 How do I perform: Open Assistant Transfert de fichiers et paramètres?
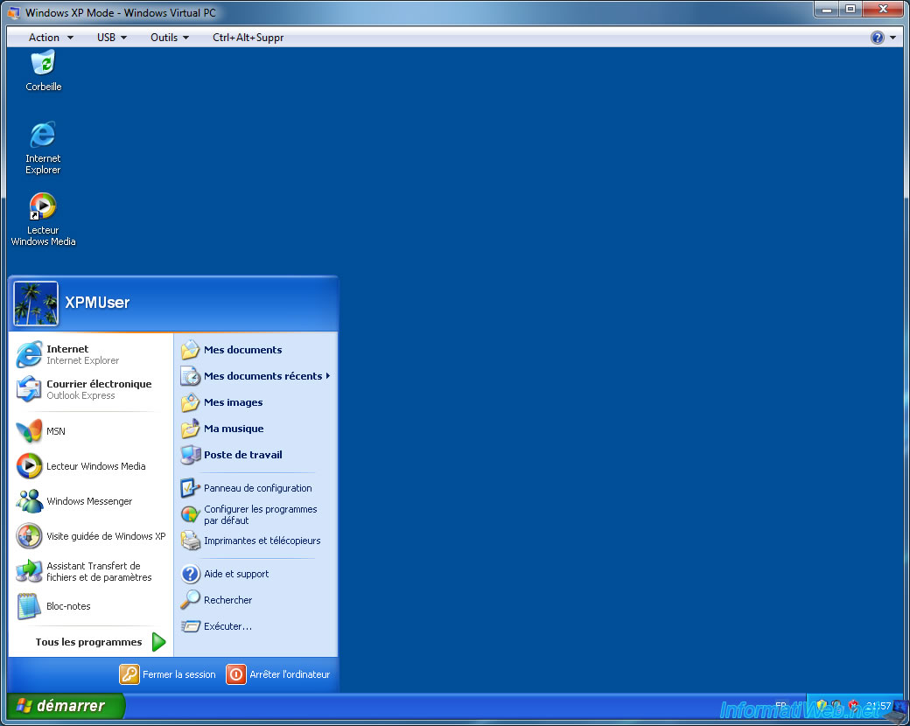[x=91, y=571]
